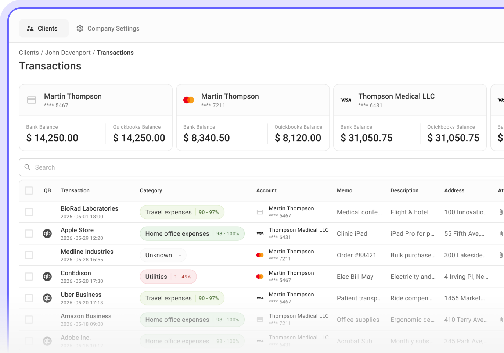Click the card icon on the Martin Thompson 5467 balance card
504x353 pixels.
[32, 100]
